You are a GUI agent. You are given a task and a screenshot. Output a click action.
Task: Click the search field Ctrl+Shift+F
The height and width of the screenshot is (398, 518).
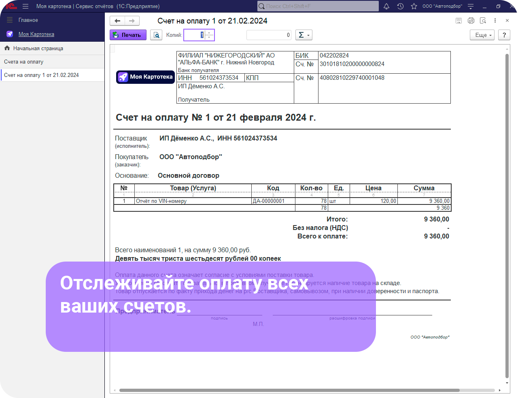tap(318, 6)
